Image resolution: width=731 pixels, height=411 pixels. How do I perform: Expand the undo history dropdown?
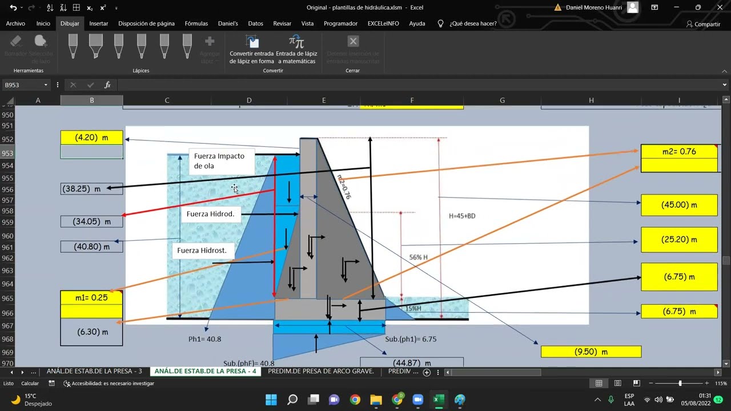[x=21, y=7]
